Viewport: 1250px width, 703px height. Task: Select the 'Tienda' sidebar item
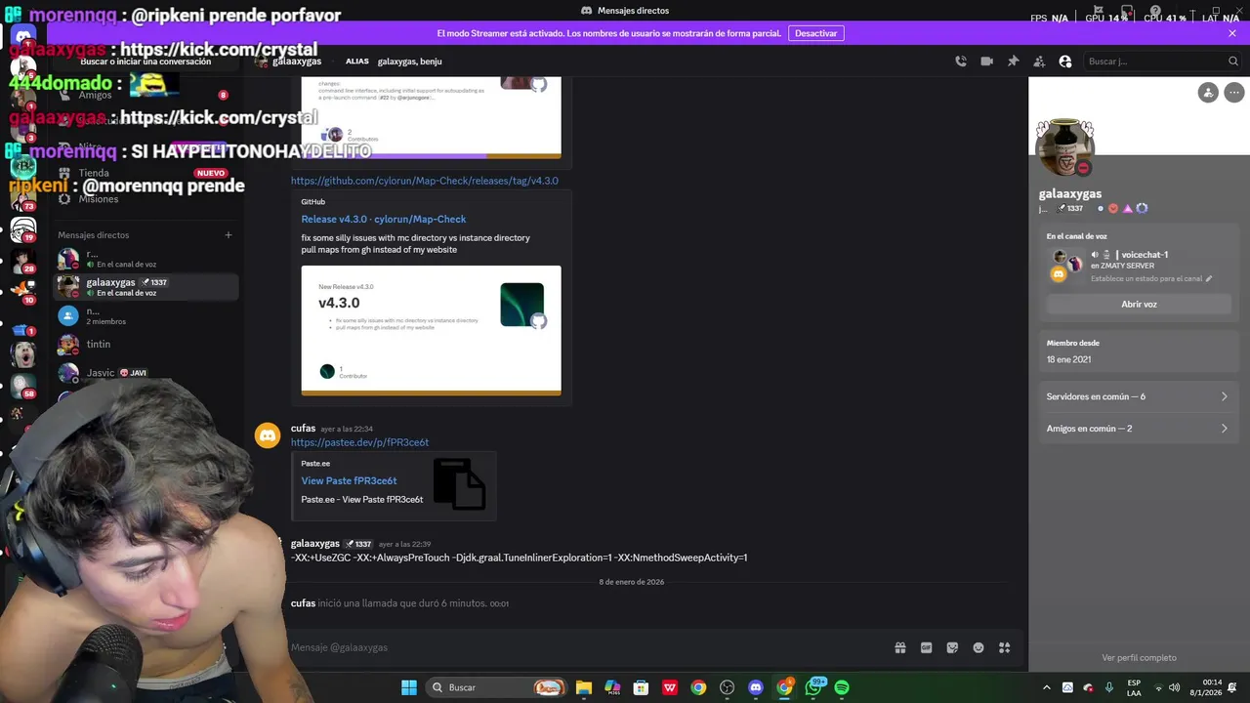pyautogui.click(x=146, y=173)
